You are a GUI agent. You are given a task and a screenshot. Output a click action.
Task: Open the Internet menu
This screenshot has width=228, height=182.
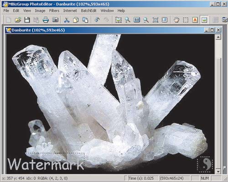pyautogui.click(x=70, y=10)
